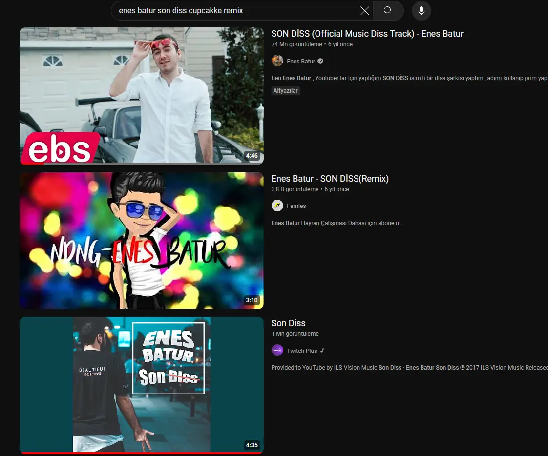Viewport: 548px width, 456px height.
Task: Start voice search with the microphone icon
Action: pyautogui.click(x=422, y=11)
